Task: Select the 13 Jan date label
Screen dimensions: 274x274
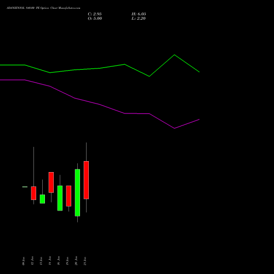Action: 41,261
